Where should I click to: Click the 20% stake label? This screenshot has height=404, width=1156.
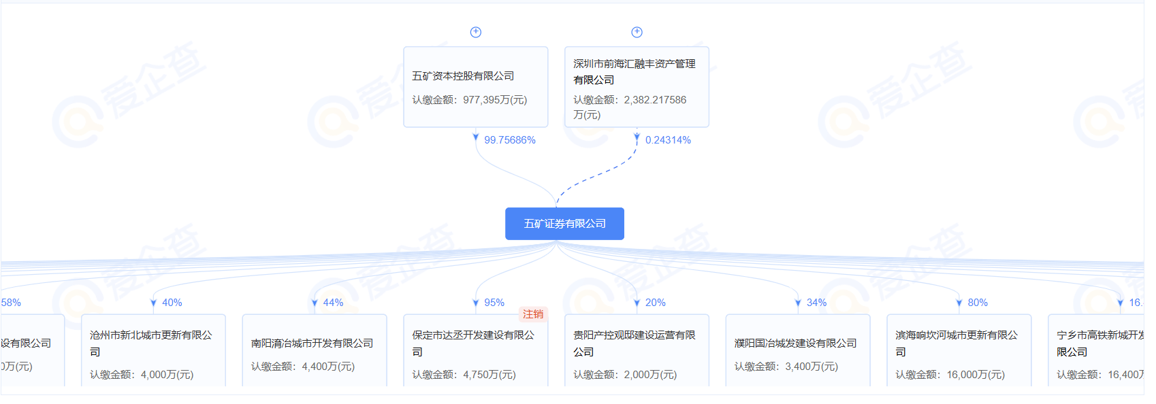pyautogui.click(x=655, y=303)
